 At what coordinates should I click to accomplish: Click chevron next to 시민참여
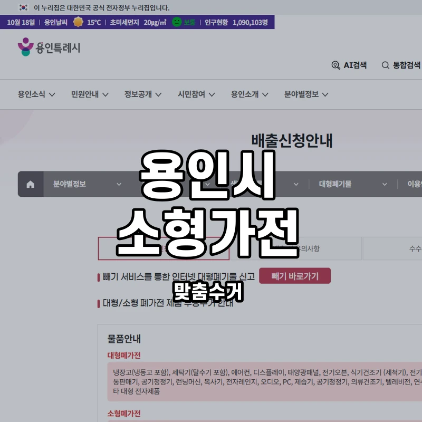click(x=212, y=94)
